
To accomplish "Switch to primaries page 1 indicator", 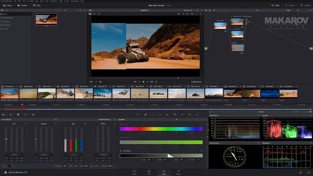I will (9, 166).
